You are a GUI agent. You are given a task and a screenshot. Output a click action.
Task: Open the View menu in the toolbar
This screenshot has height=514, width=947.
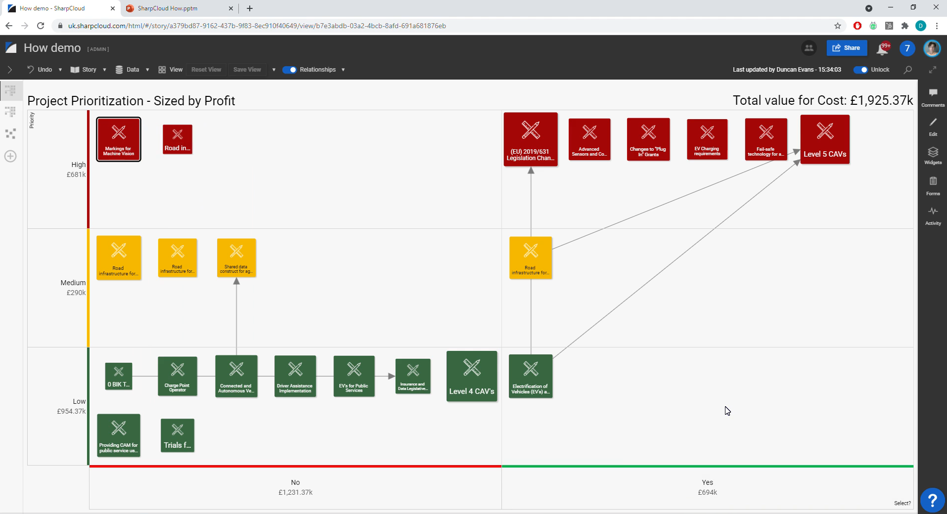(x=171, y=70)
